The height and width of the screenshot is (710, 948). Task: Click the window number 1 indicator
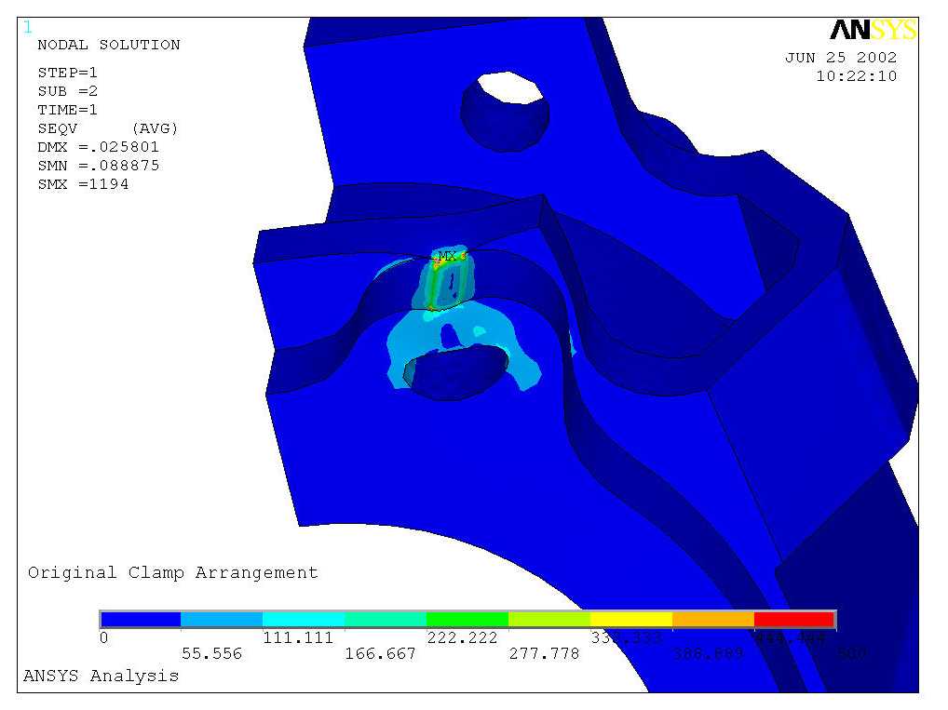[27, 29]
